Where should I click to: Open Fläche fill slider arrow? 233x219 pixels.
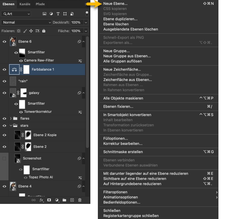click(86, 31)
